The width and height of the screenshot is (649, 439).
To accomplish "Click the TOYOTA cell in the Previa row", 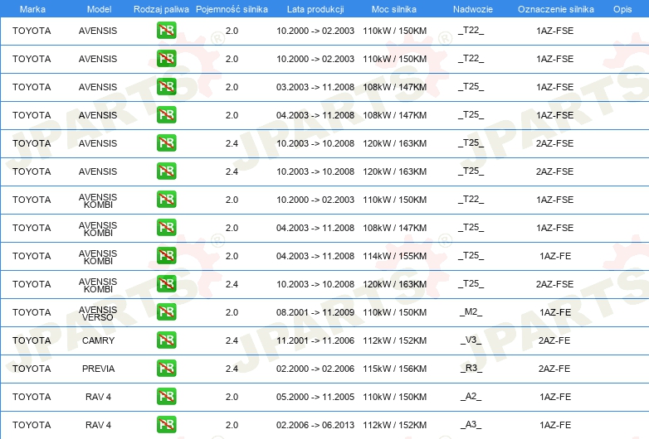I will point(32,369).
